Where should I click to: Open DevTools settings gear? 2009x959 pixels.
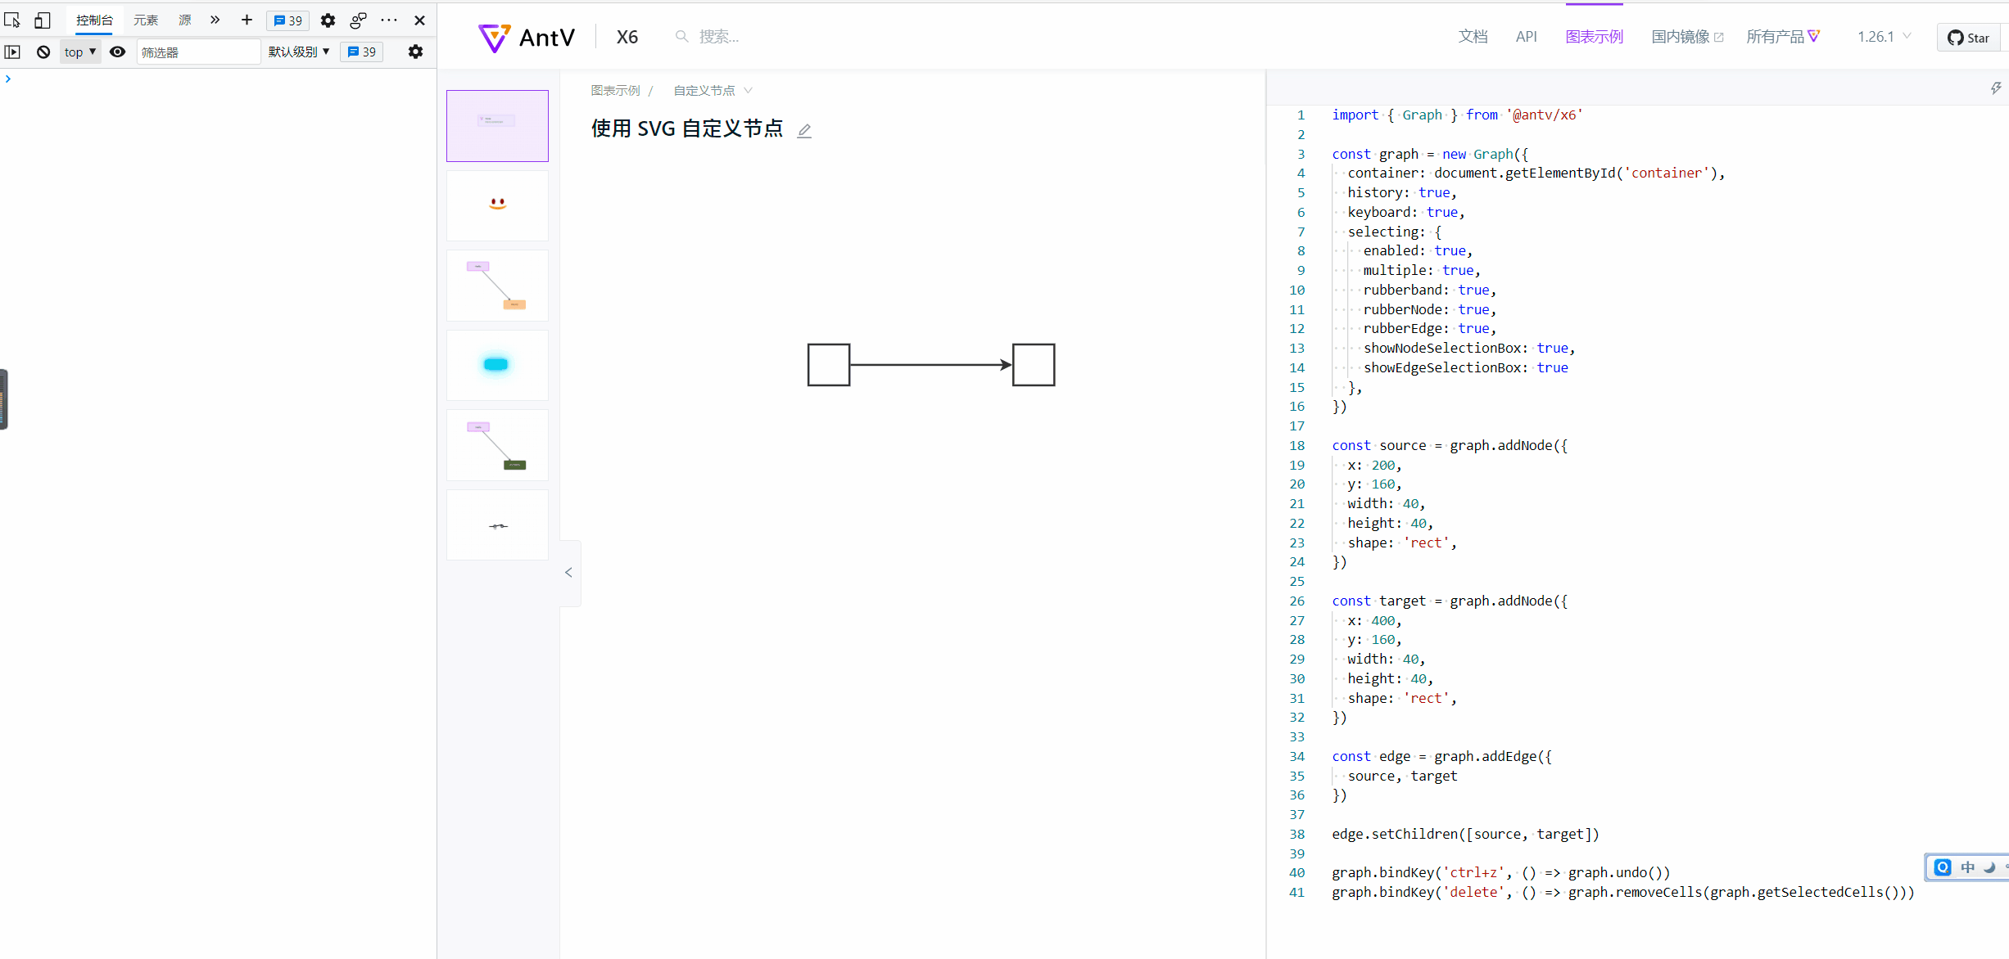pos(327,20)
